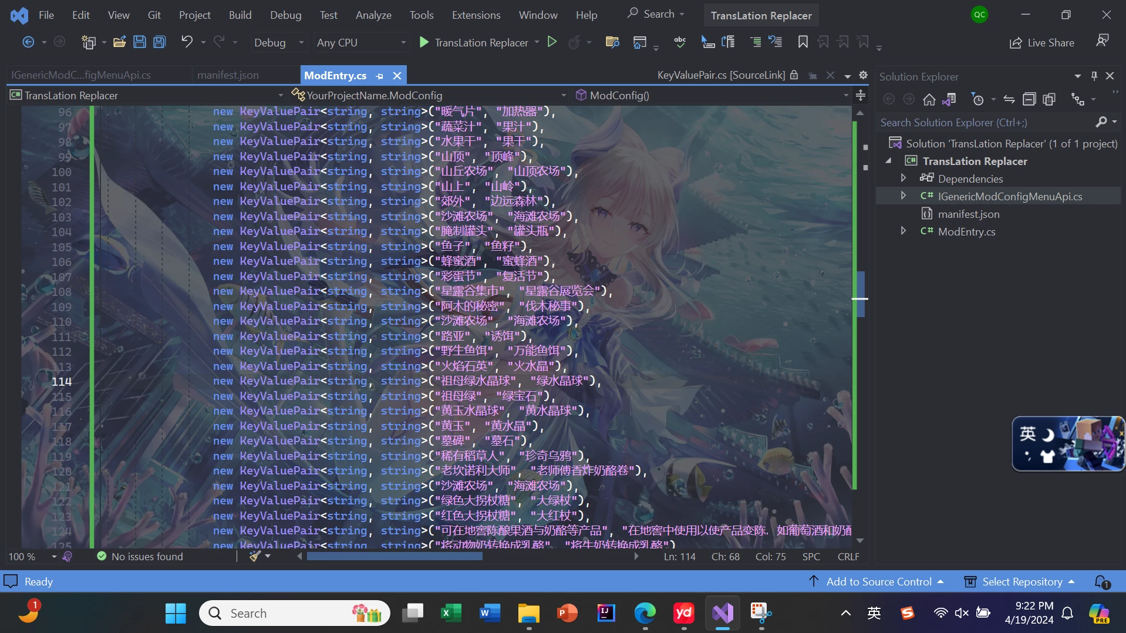
Task: Click the cursor line selection toolbar icon
Action: [x=708, y=42]
